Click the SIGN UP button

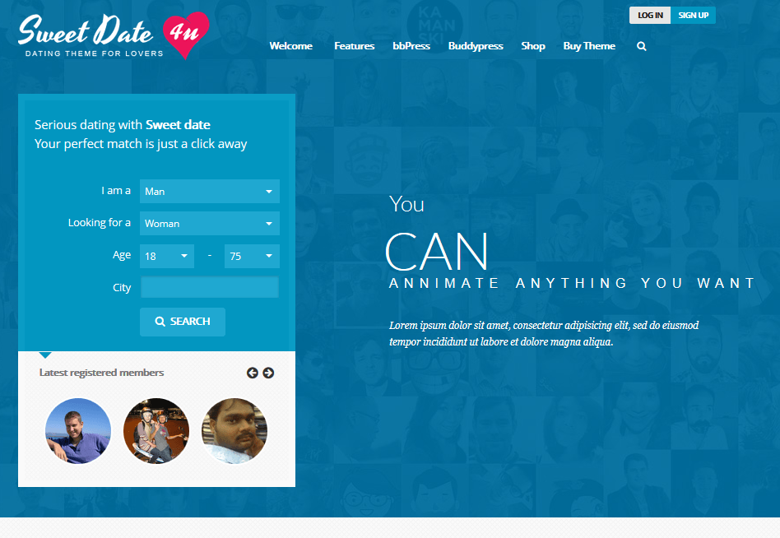pyautogui.click(x=693, y=16)
